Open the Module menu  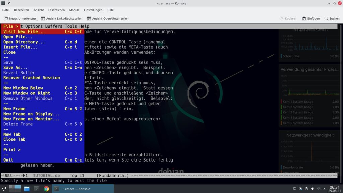[x=74, y=10]
